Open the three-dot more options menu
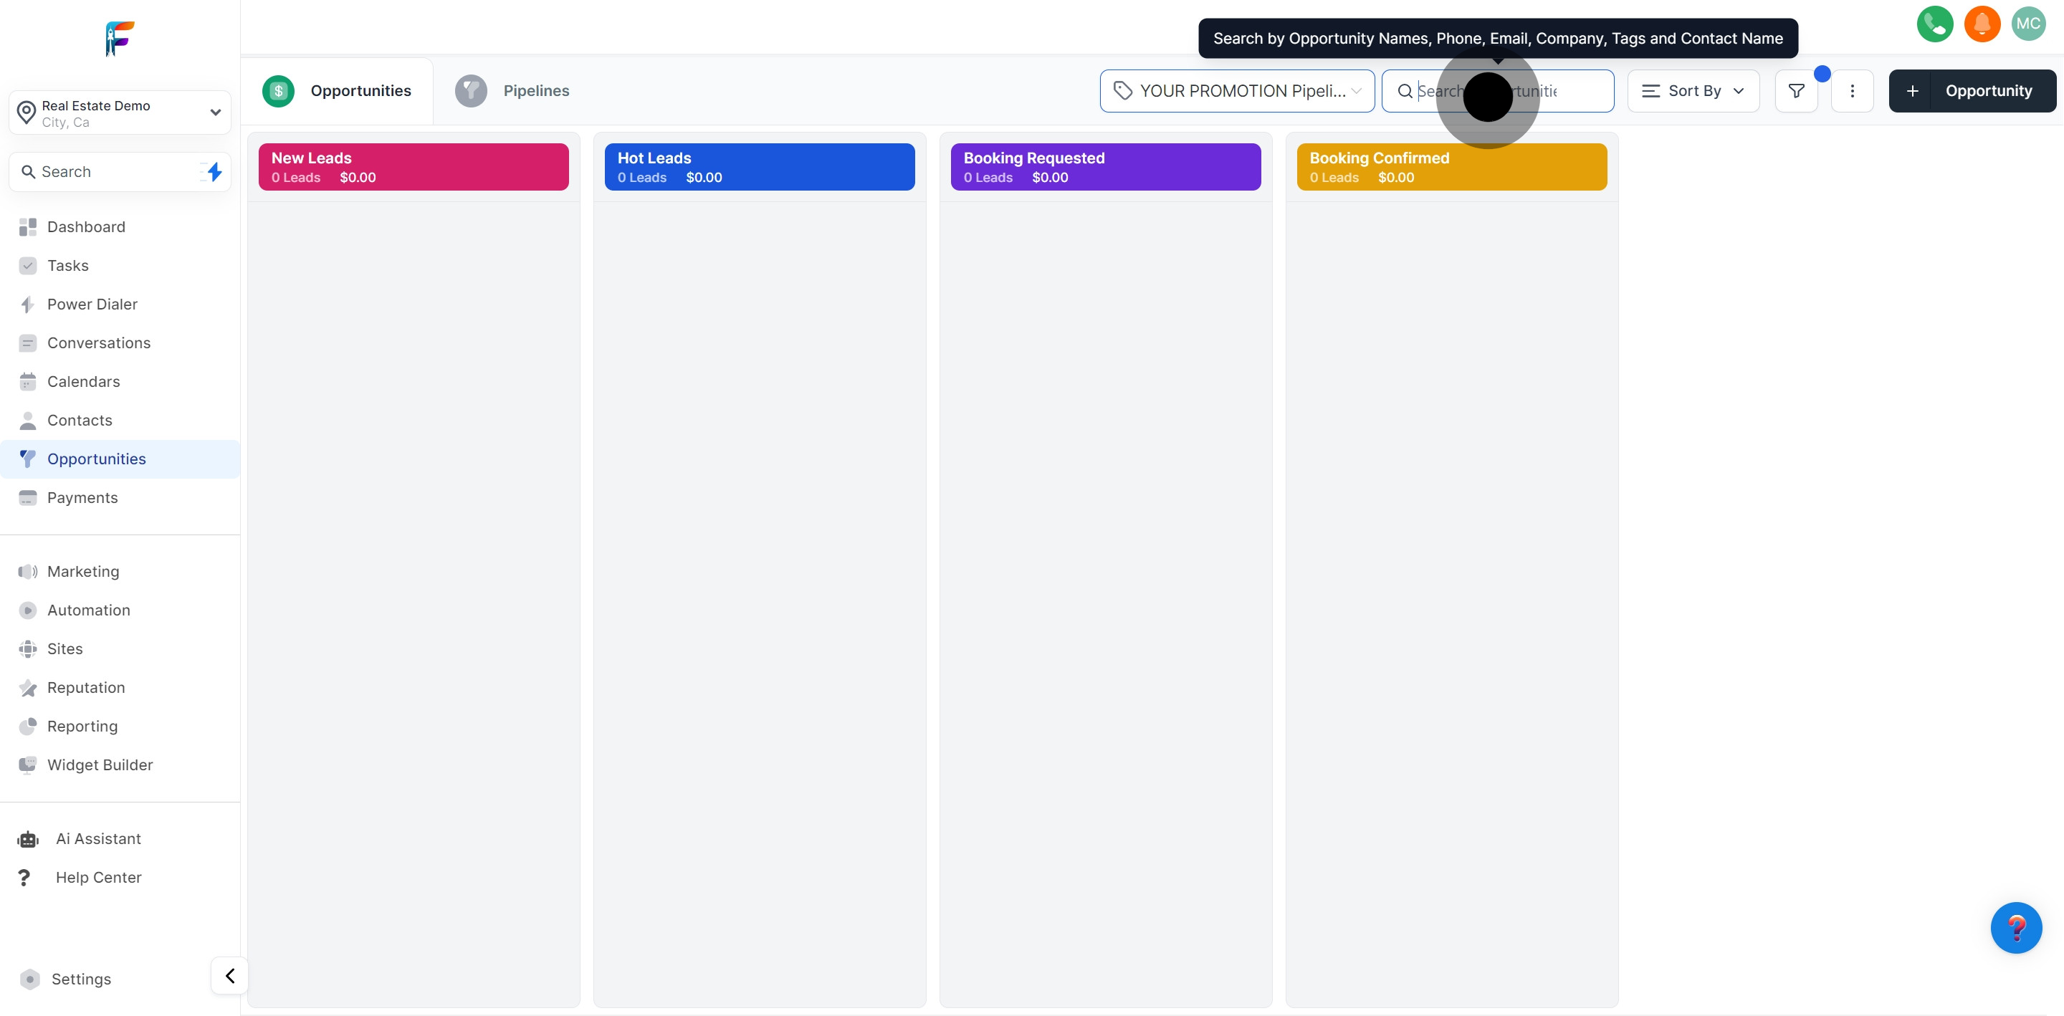The height and width of the screenshot is (1016, 2064). 1852,91
